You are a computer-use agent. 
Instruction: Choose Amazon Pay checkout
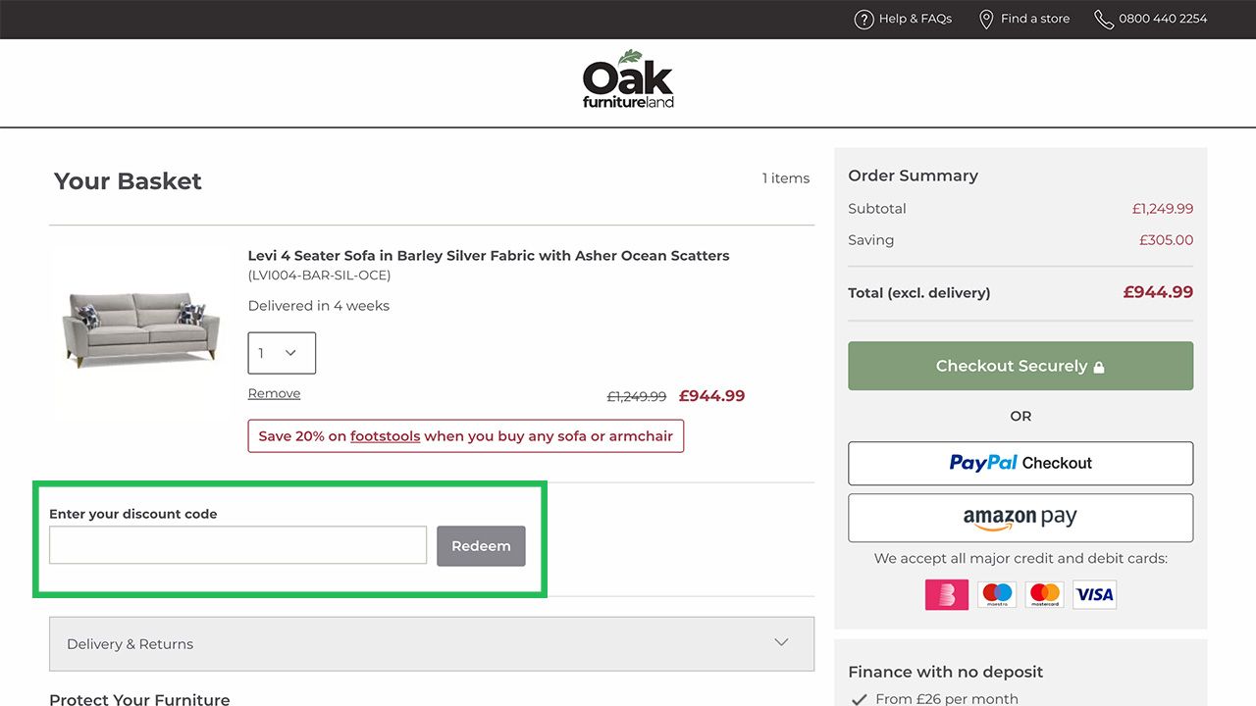tap(1020, 518)
